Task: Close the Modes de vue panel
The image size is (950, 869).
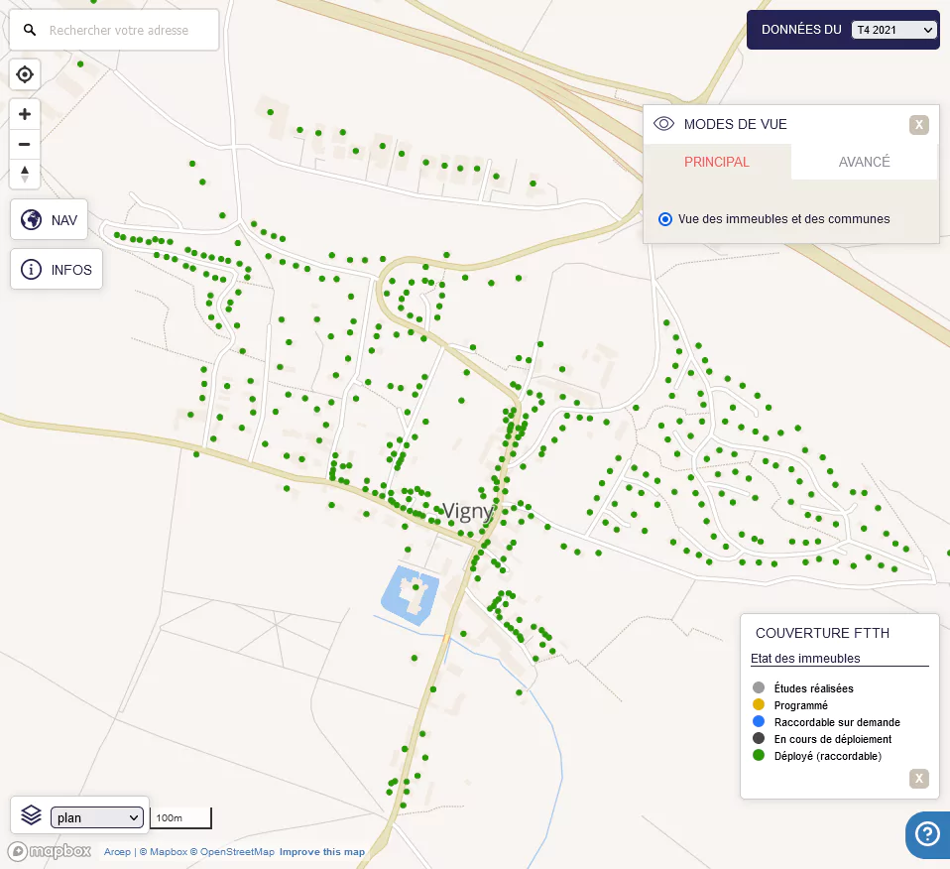Action: (919, 124)
